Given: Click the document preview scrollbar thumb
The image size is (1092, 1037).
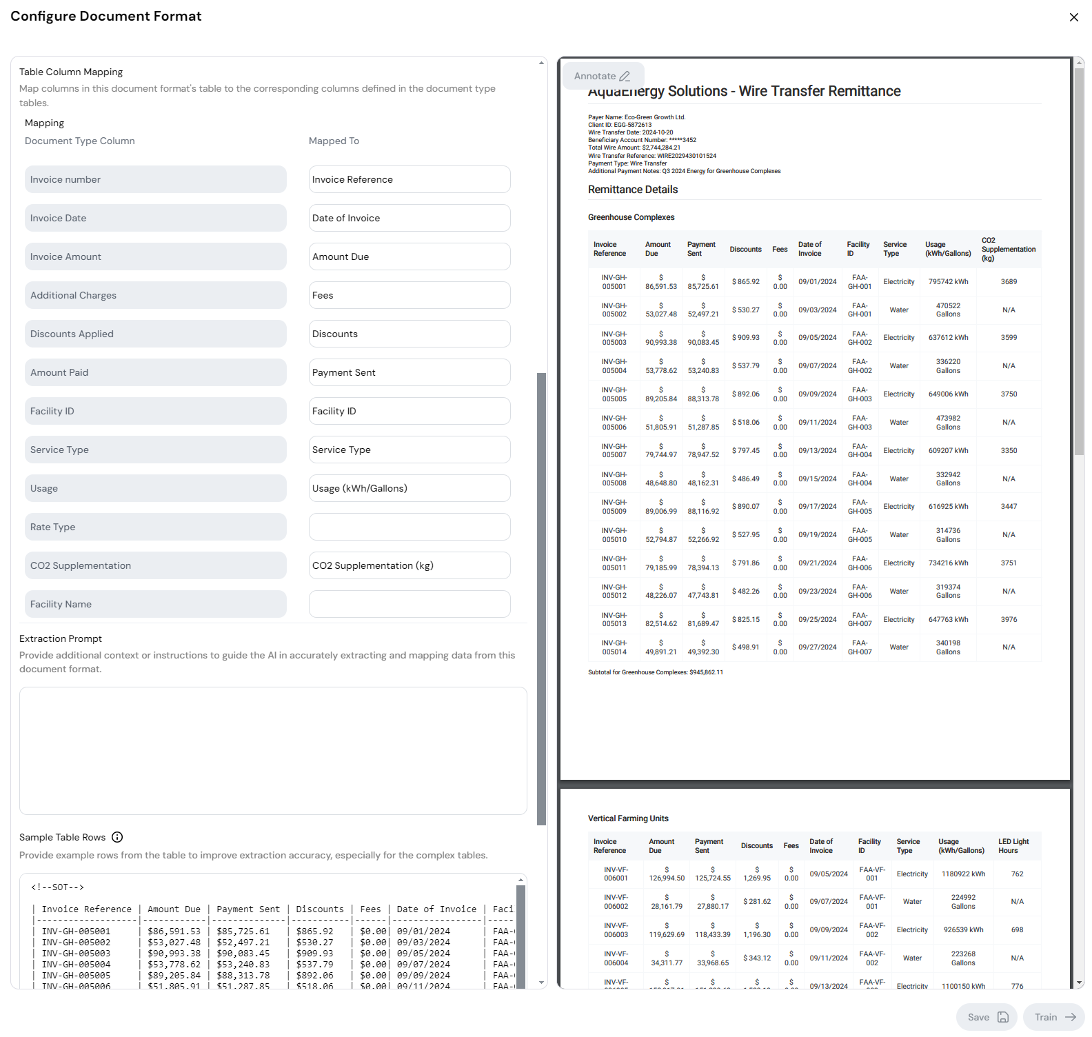Looking at the screenshot, I should click(1079, 262).
